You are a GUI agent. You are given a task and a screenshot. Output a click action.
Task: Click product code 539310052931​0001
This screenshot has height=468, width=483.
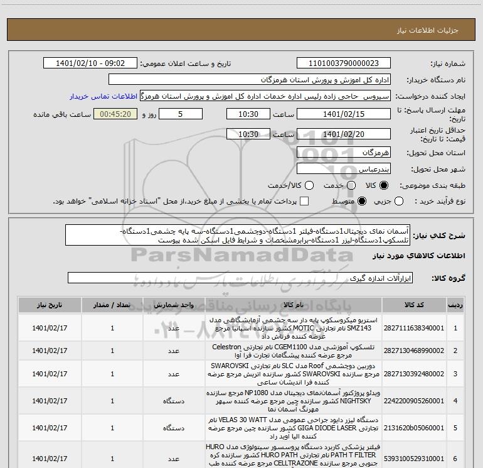tap(414, 459)
